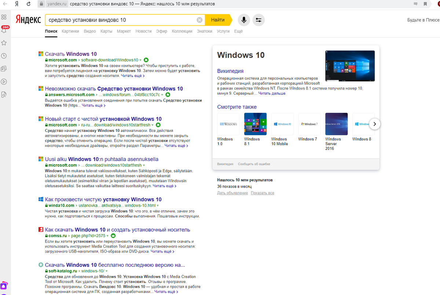Open the tableau grid icon in sidebar
This screenshot has height=295, width=440.
tap(4, 17)
